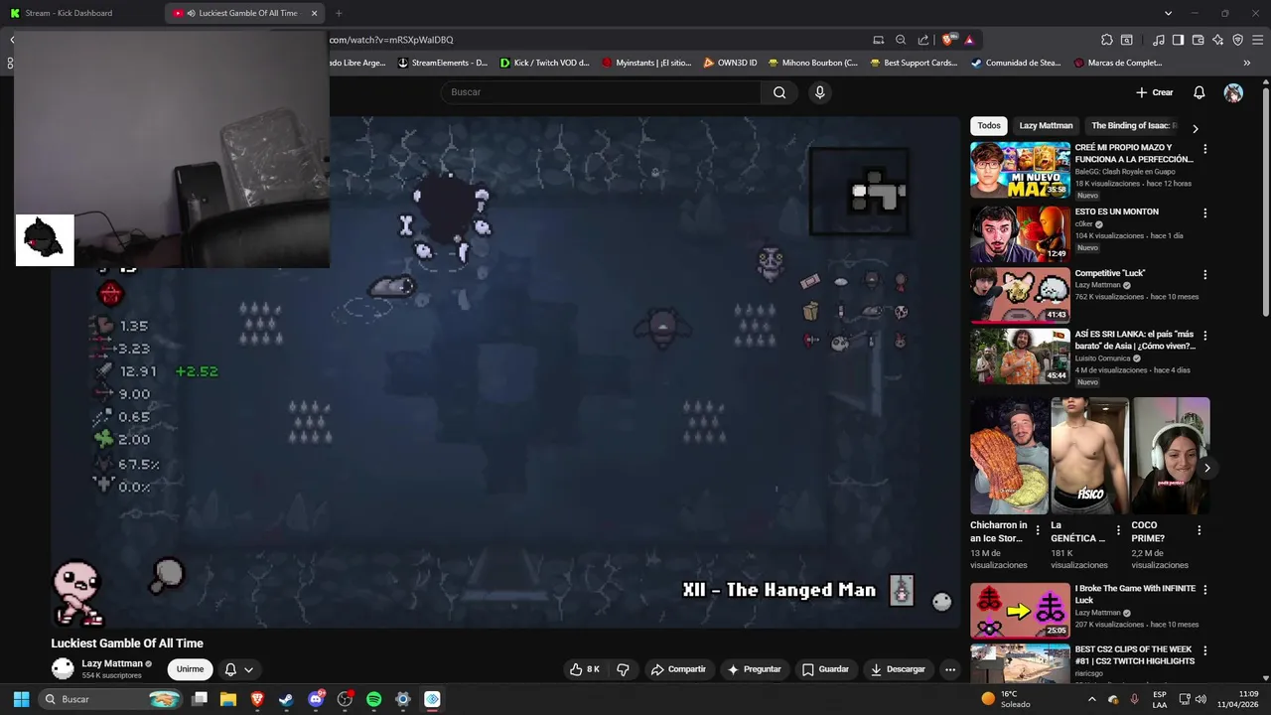
Task: Open the Brave playlist music note icon
Action: [1159, 40]
